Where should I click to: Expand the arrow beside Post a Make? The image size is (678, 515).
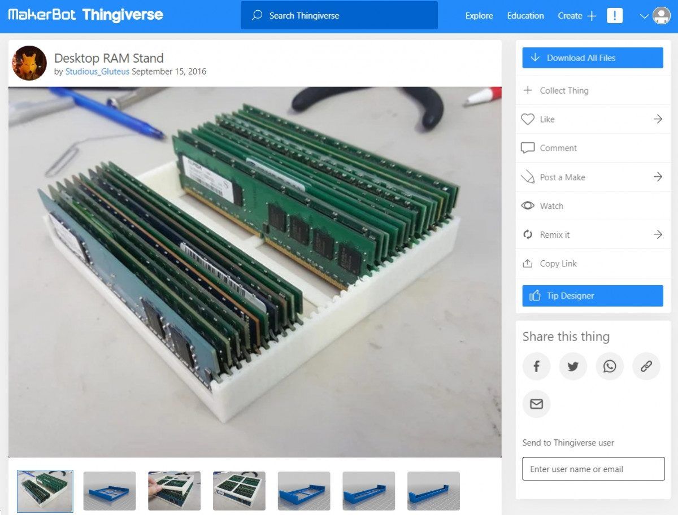pos(658,177)
